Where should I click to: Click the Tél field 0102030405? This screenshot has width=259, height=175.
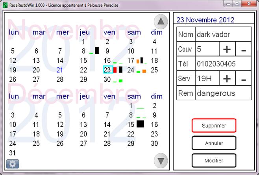tap(223, 64)
